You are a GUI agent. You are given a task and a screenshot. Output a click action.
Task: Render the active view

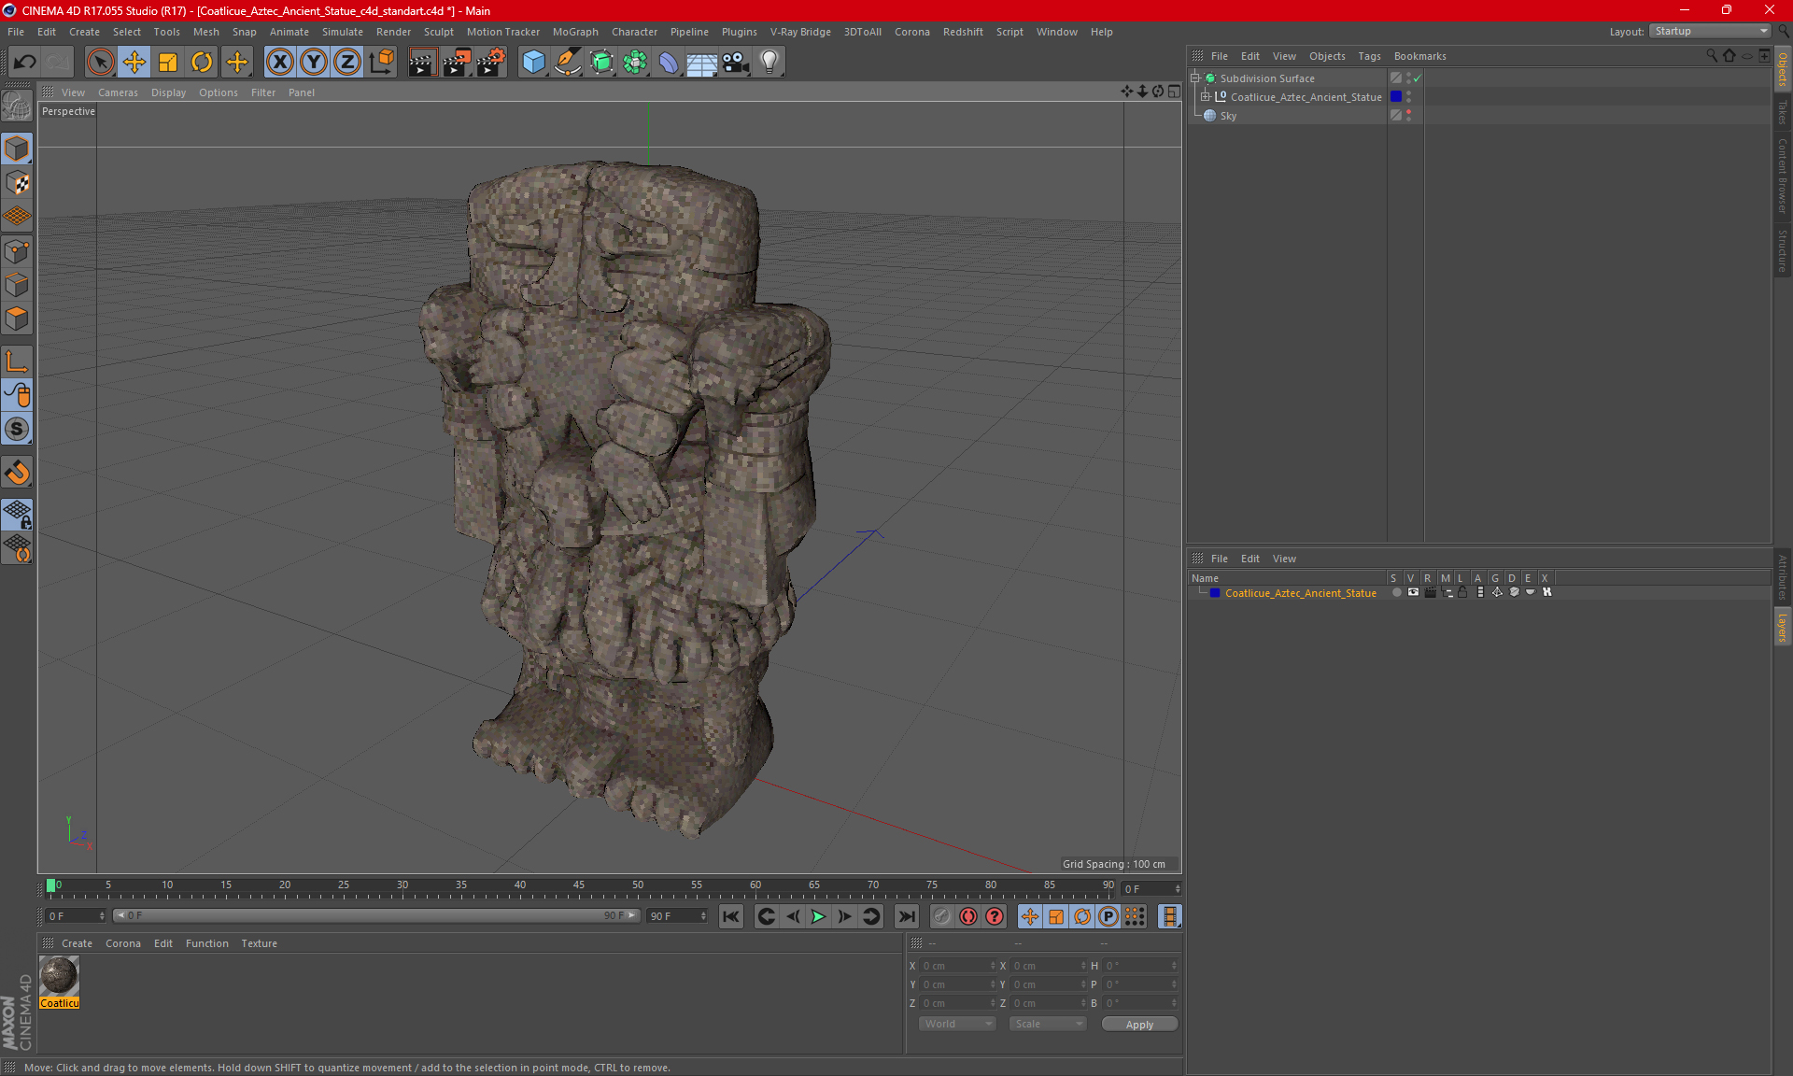pos(422,63)
